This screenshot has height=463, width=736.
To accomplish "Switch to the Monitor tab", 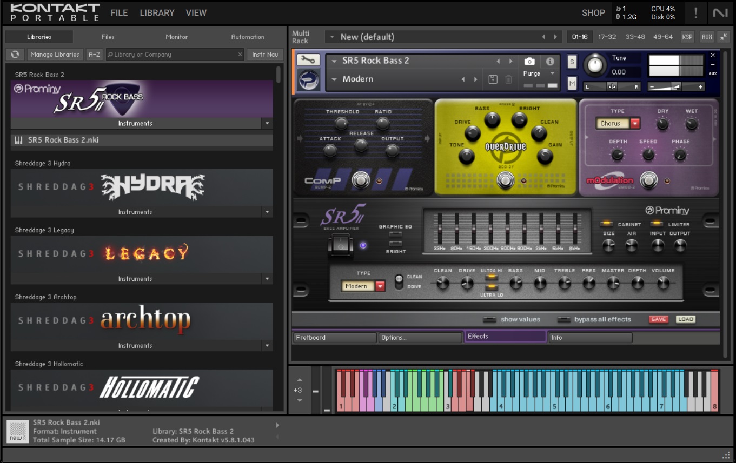I will (x=177, y=37).
